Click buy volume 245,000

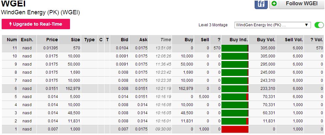pyautogui.click(x=268, y=72)
